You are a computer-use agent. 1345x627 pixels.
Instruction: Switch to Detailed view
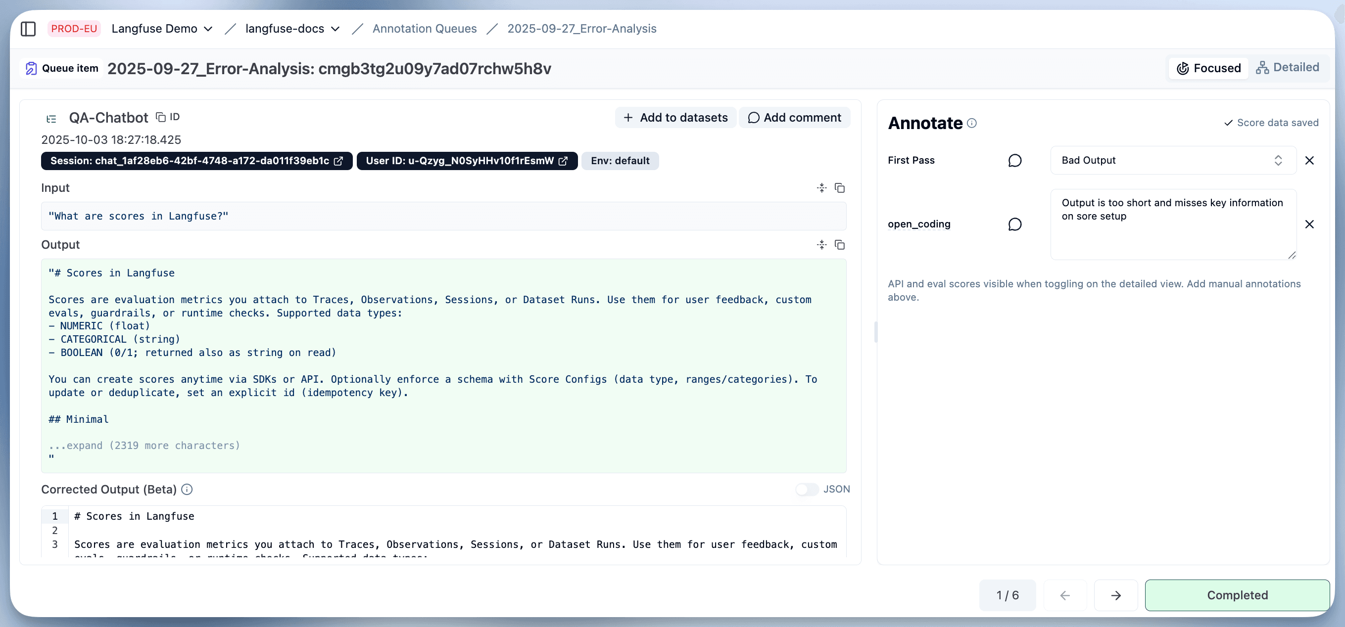click(x=1287, y=67)
